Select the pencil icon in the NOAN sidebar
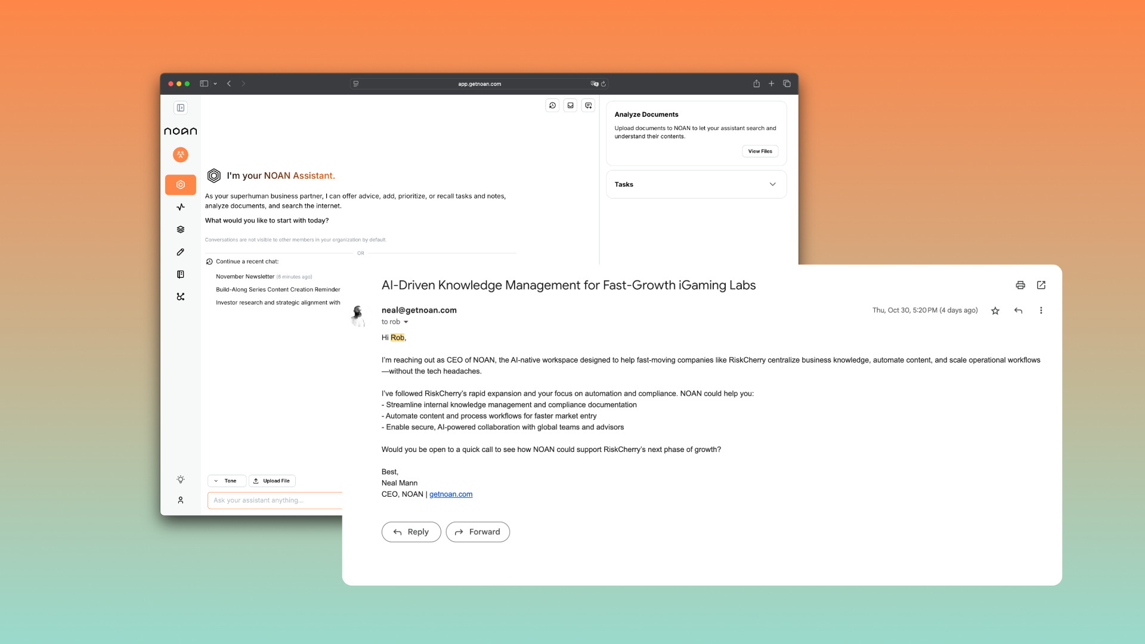The height and width of the screenshot is (644, 1145). pyautogui.click(x=180, y=252)
